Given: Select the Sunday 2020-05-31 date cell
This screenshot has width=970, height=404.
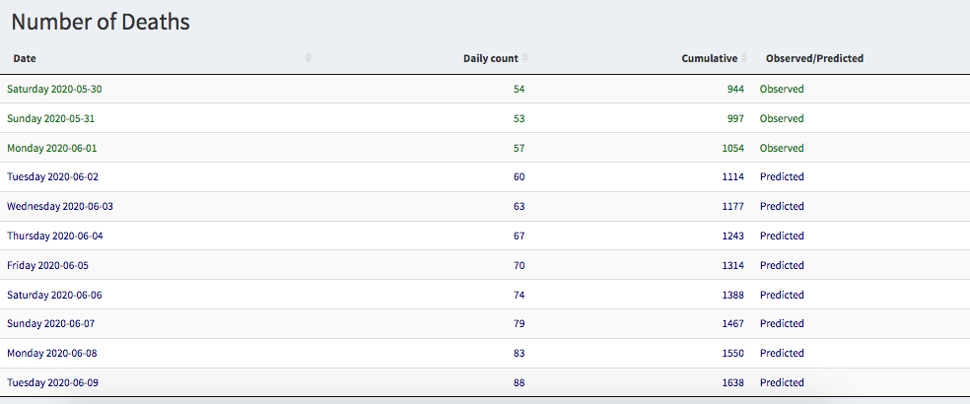Looking at the screenshot, I should [50, 118].
